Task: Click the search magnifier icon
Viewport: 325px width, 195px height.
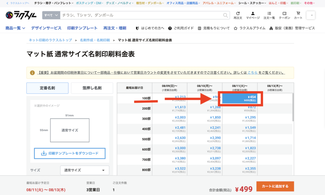Action: tap(225, 15)
